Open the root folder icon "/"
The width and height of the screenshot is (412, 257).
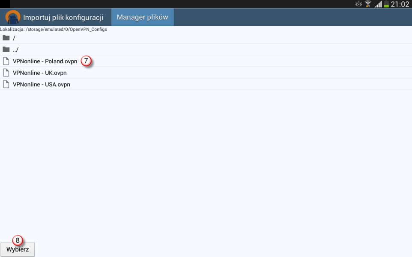pyautogui.click(x=6, y=38)
